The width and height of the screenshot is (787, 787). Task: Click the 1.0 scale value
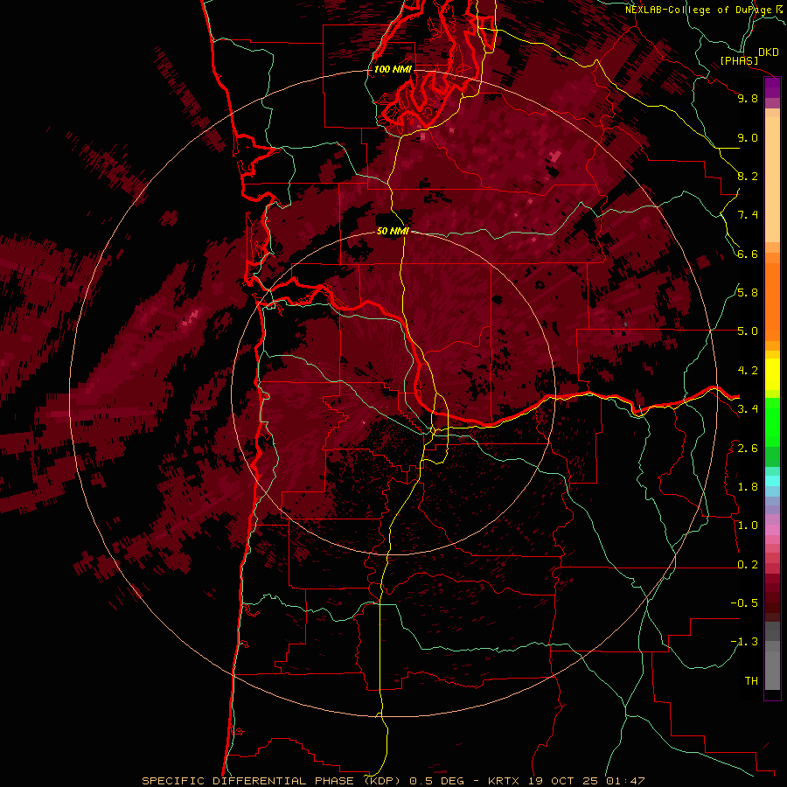coord(748,526)
